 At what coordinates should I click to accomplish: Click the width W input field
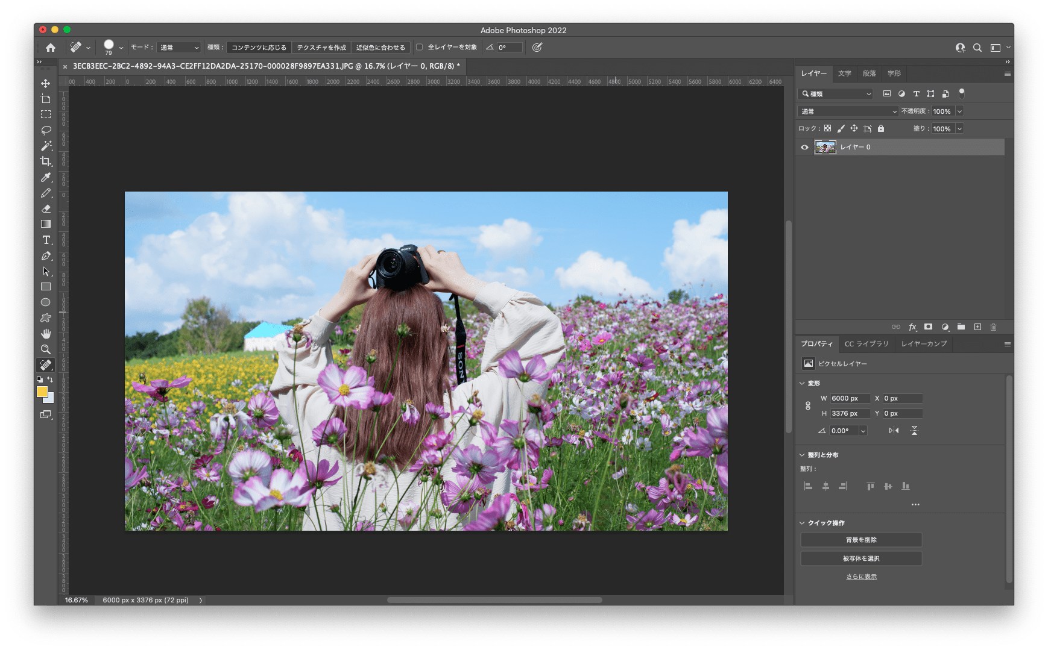850,398
